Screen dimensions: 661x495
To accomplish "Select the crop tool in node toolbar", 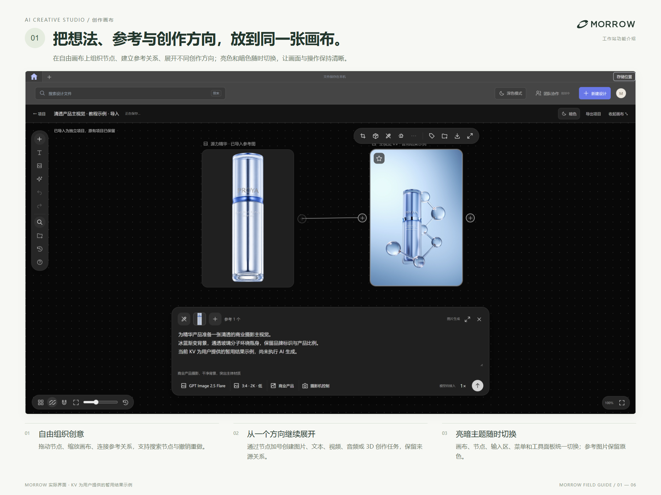I will pos(363,136).
